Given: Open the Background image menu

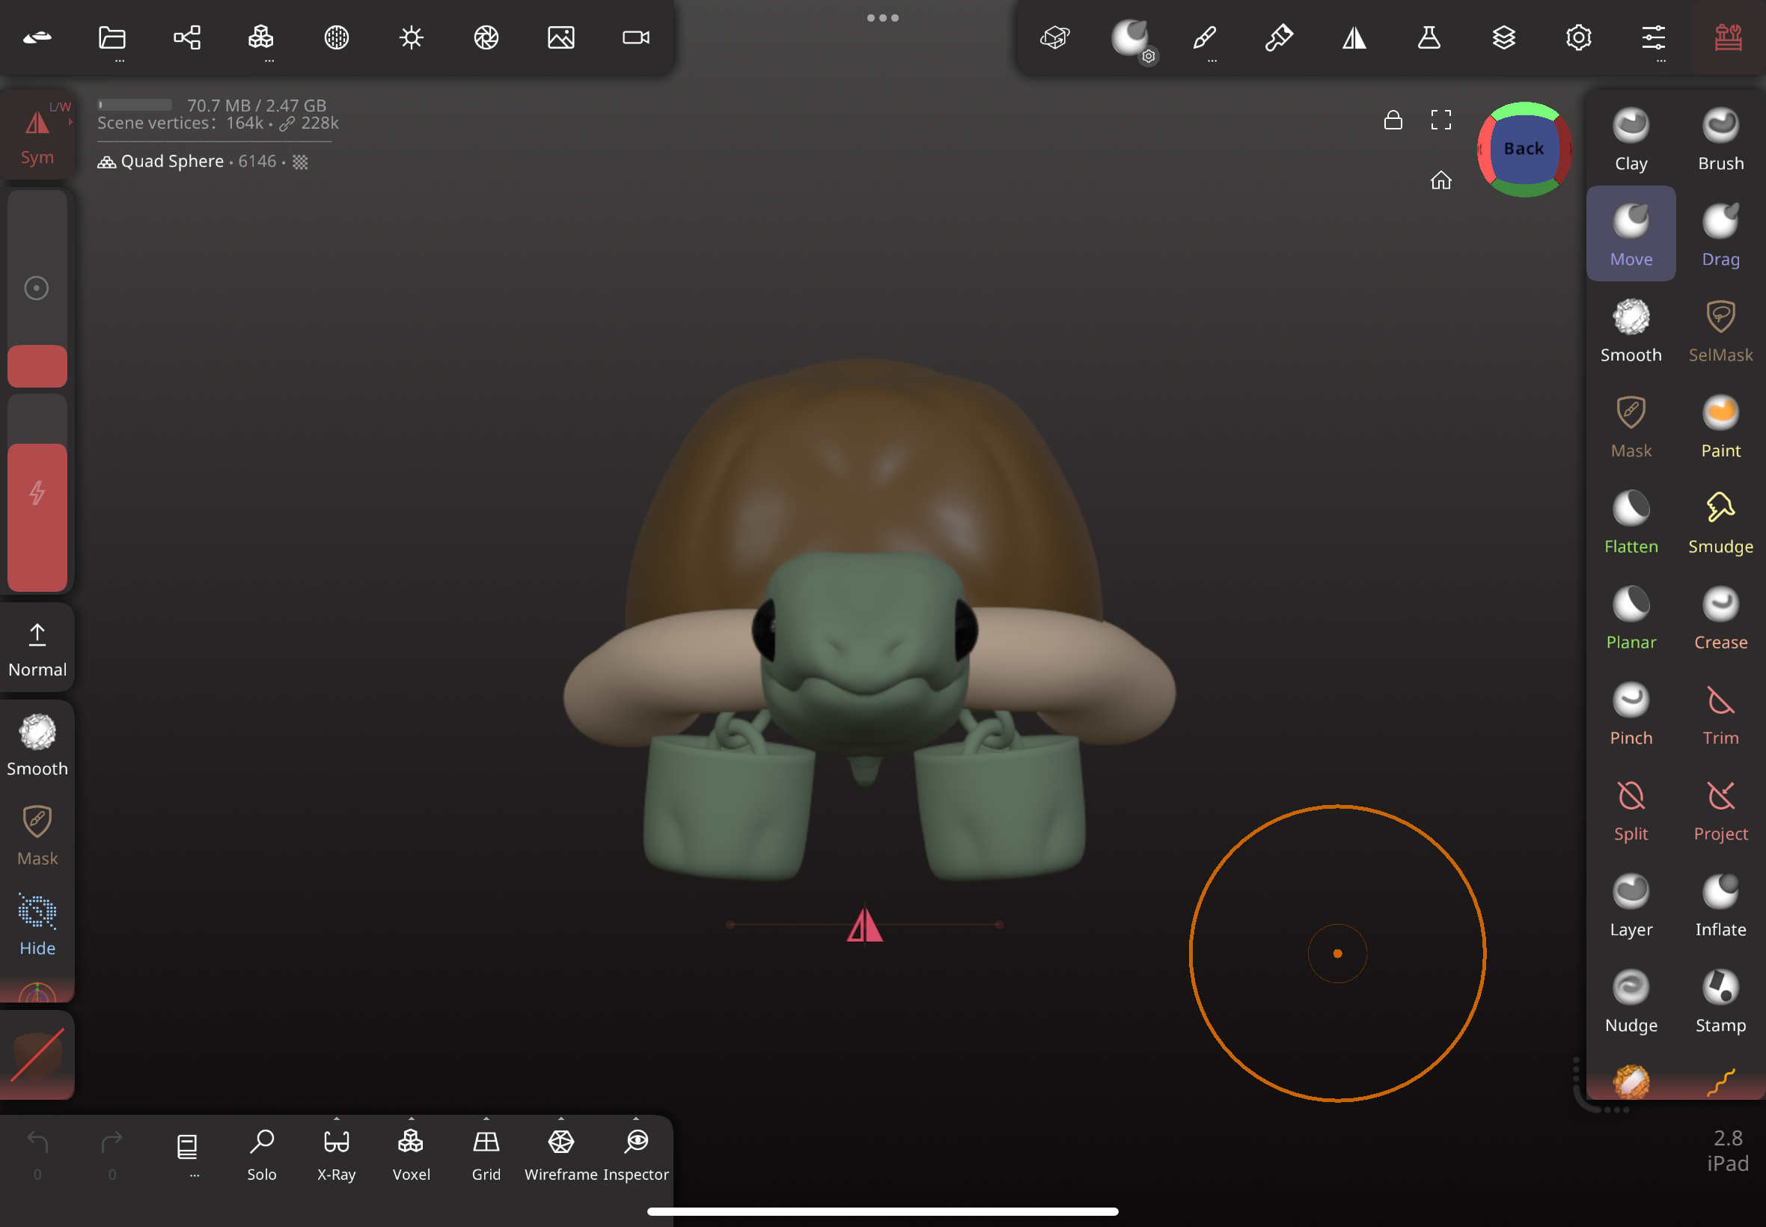Looking at the screenshot, I should point(560,37).
